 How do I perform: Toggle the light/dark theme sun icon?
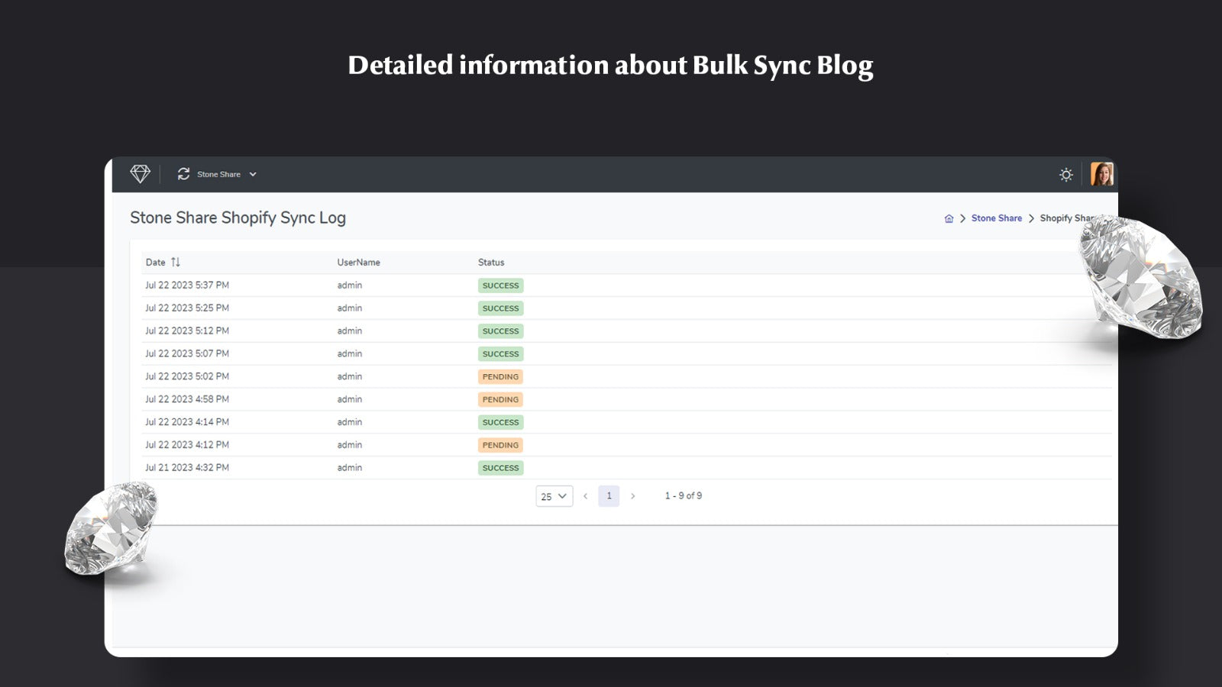coord(1066,174)
